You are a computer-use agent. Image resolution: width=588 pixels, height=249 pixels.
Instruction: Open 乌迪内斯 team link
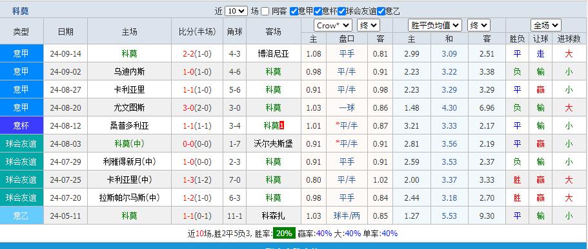click(129, 72)
